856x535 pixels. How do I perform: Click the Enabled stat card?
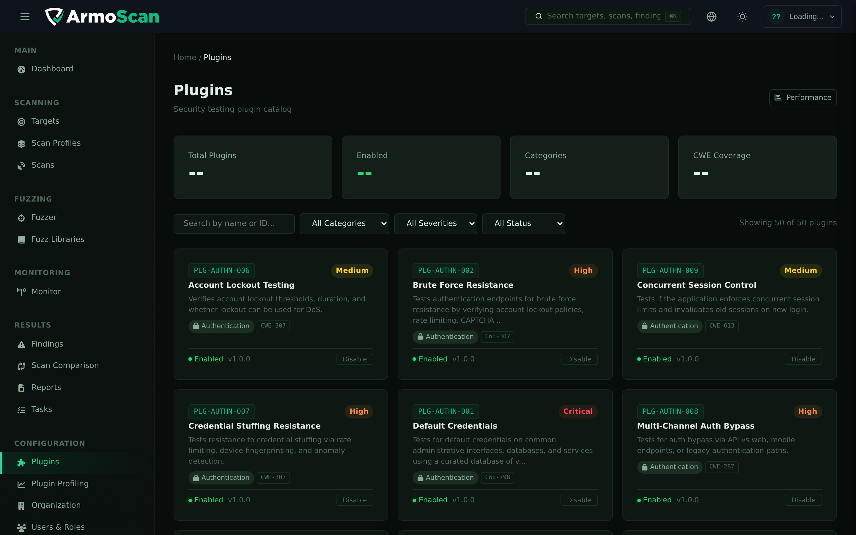tap(421, 167)
